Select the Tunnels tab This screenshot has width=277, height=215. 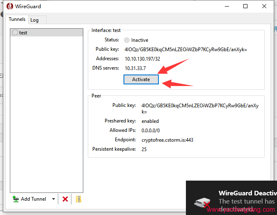(x=17, y=19)
